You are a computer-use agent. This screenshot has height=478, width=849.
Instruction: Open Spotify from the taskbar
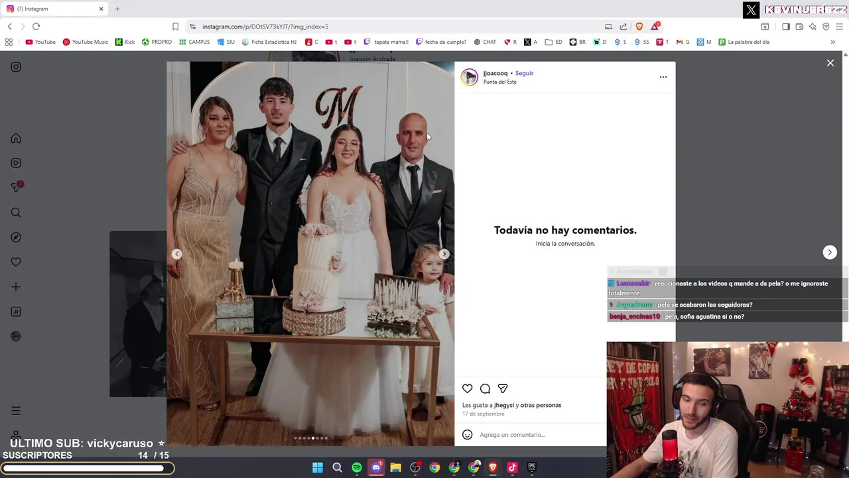click(x=357, y=467)
